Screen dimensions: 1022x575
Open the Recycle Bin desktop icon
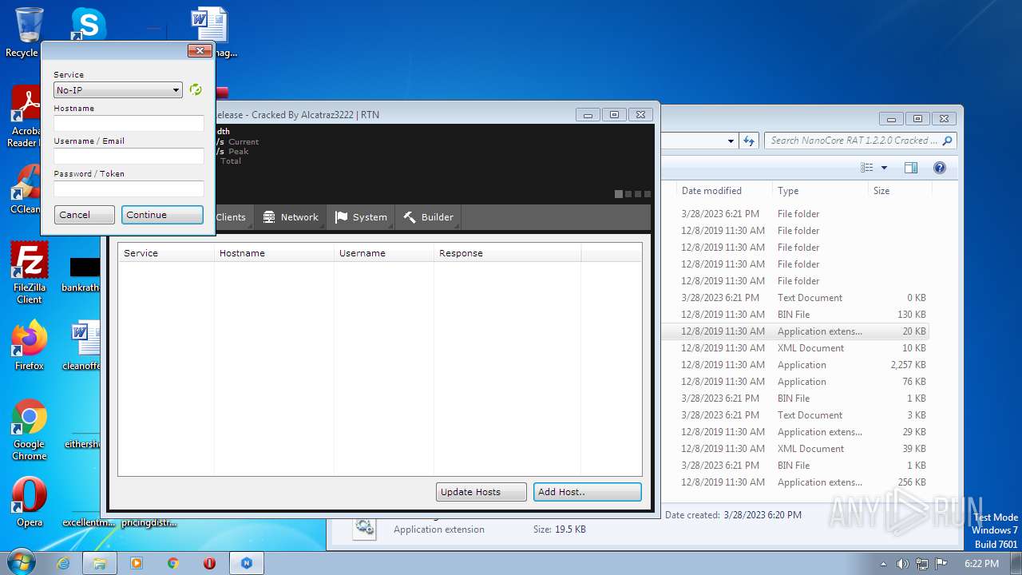tap(29, 32)
